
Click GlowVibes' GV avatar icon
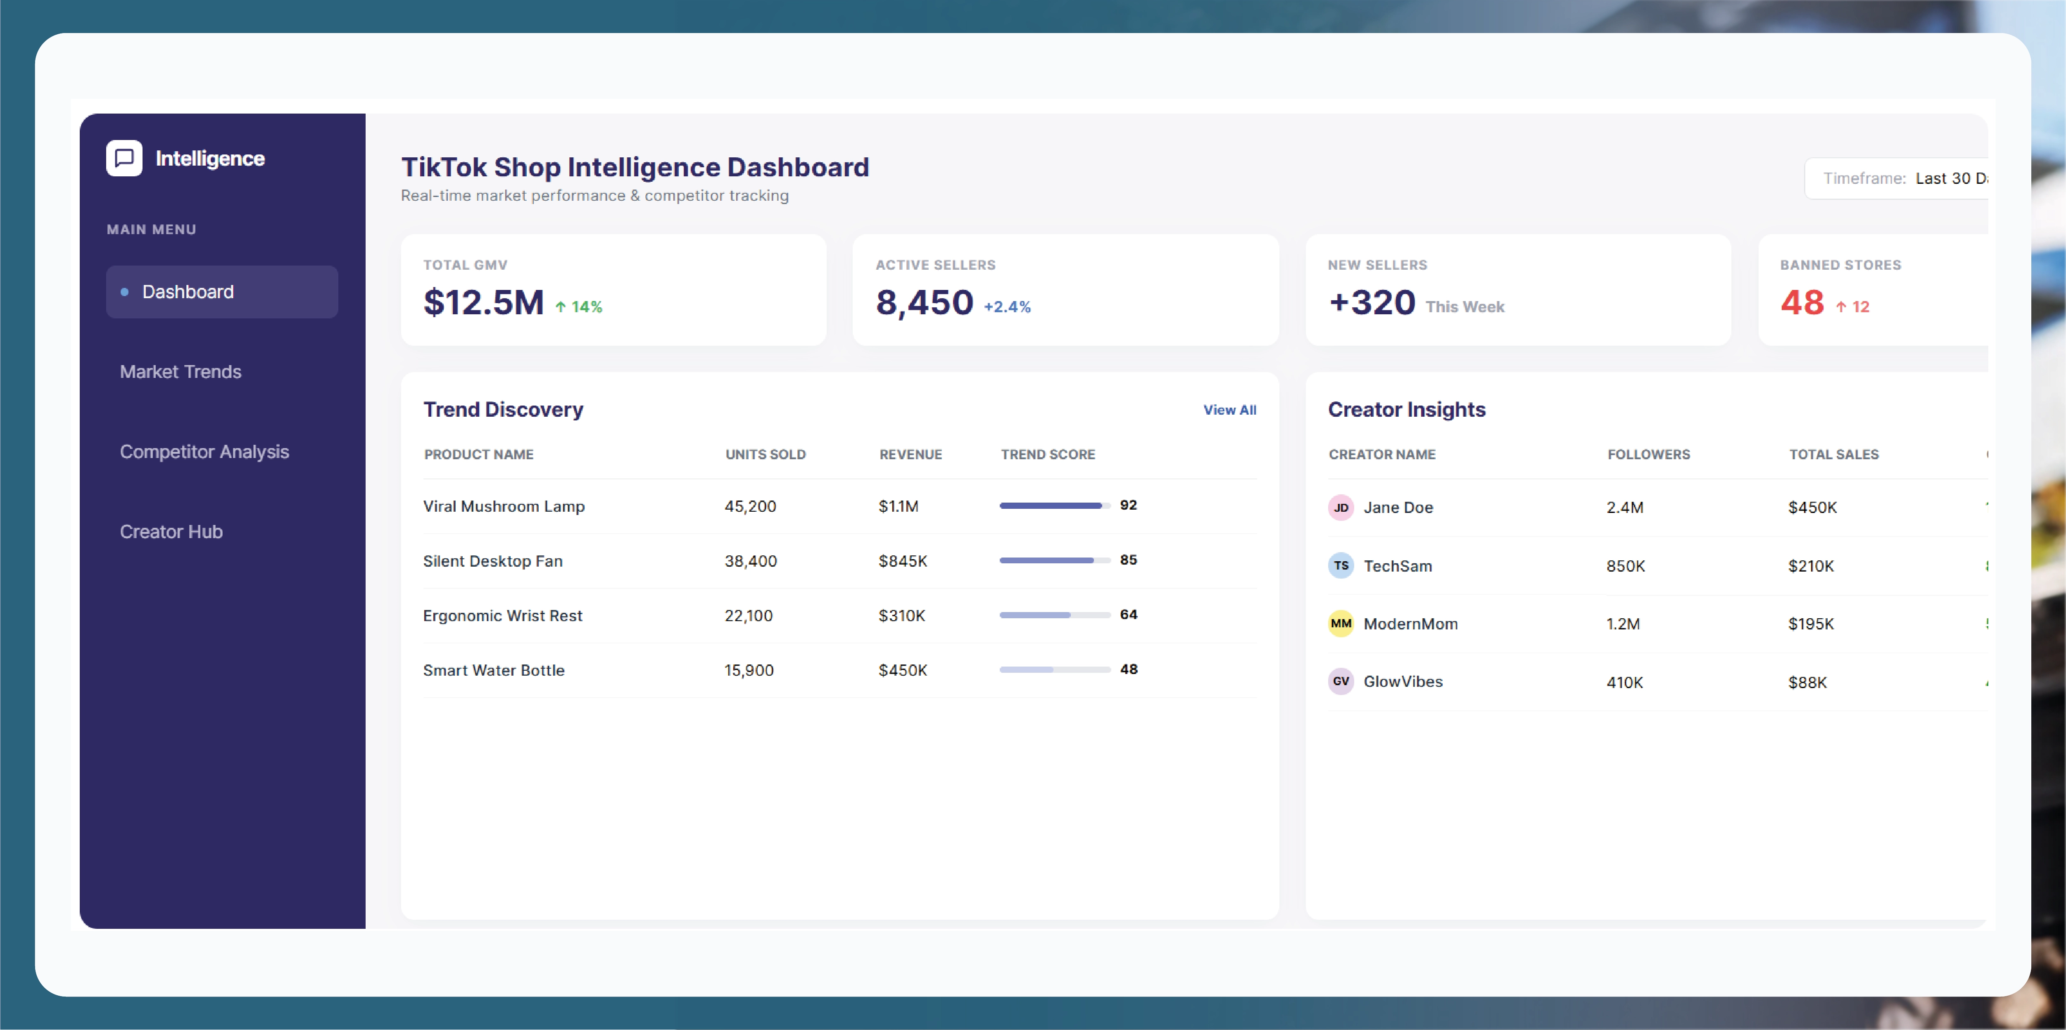[1340, 681]
